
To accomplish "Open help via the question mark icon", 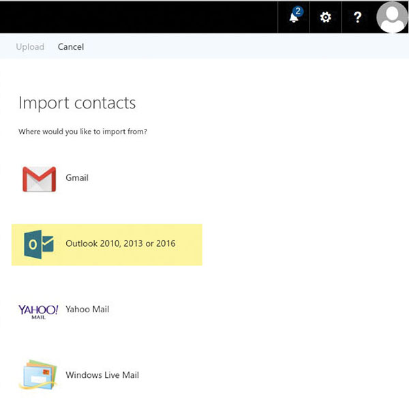I will 358,18.
